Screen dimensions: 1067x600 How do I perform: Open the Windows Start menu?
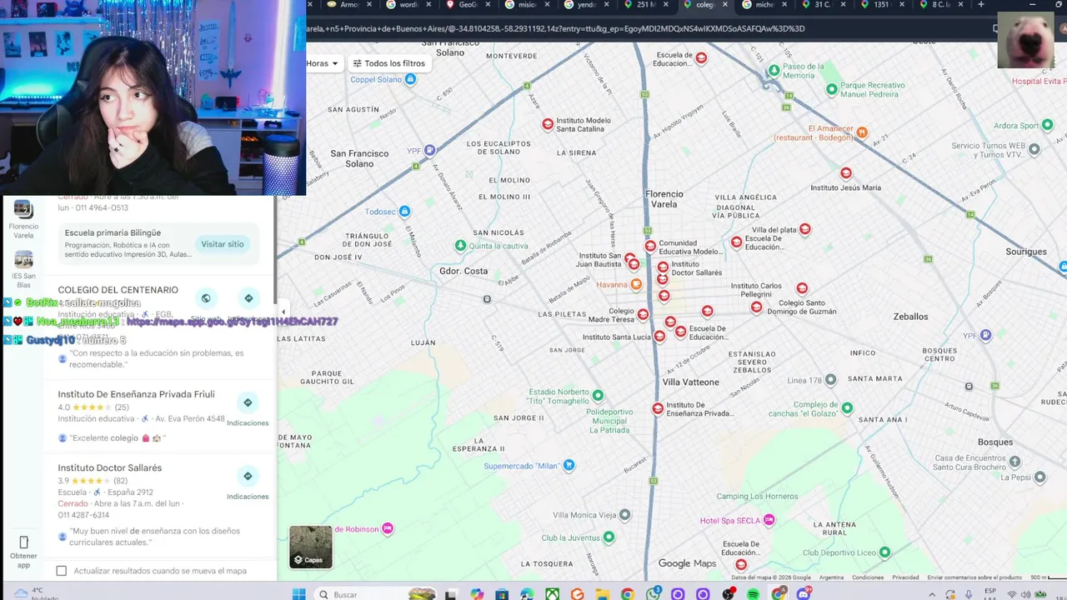pyautogui.click(x=298, y=594)
